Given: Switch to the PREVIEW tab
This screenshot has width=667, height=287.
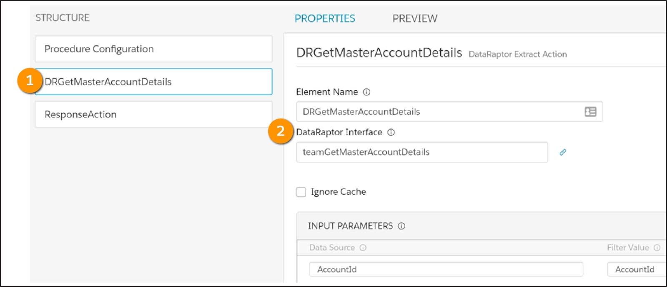Looking at the screenshot, I should (415, 18).
